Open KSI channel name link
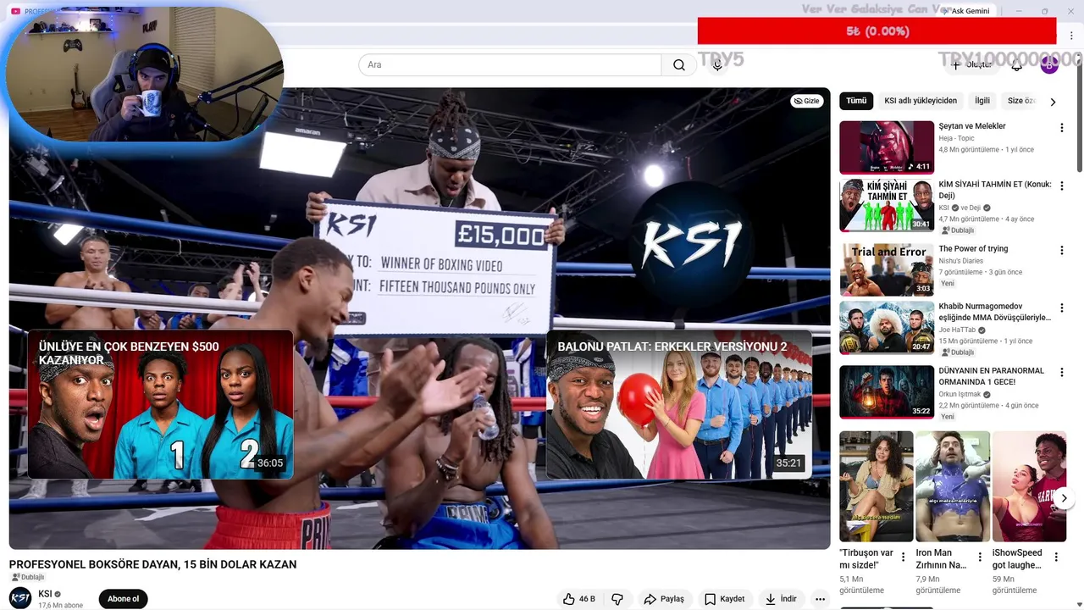Viewport: 1084px width, 610px height. point(45,594)
